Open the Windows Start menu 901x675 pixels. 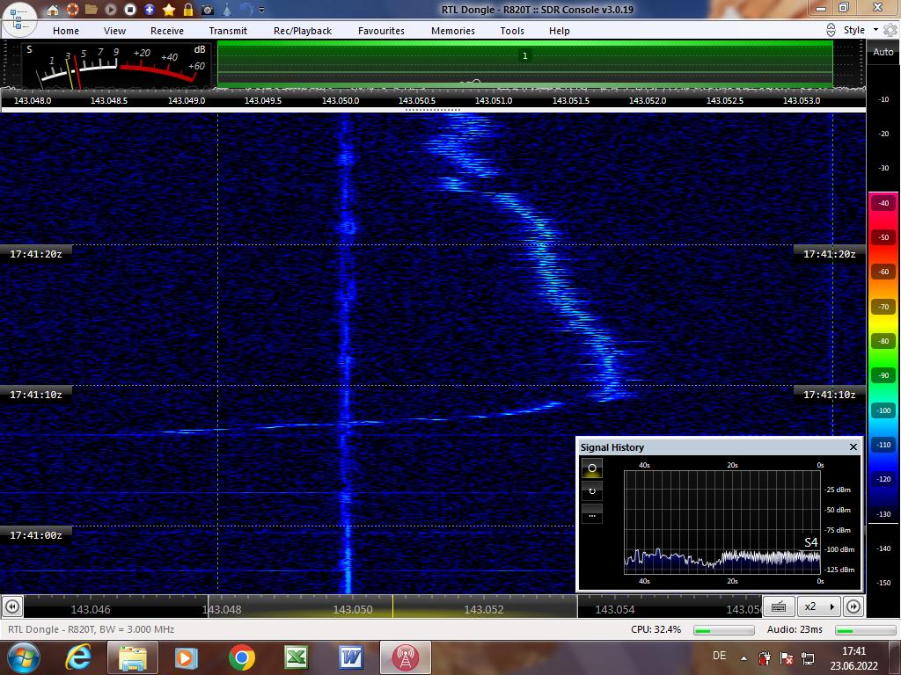click(x=24, y=657)
